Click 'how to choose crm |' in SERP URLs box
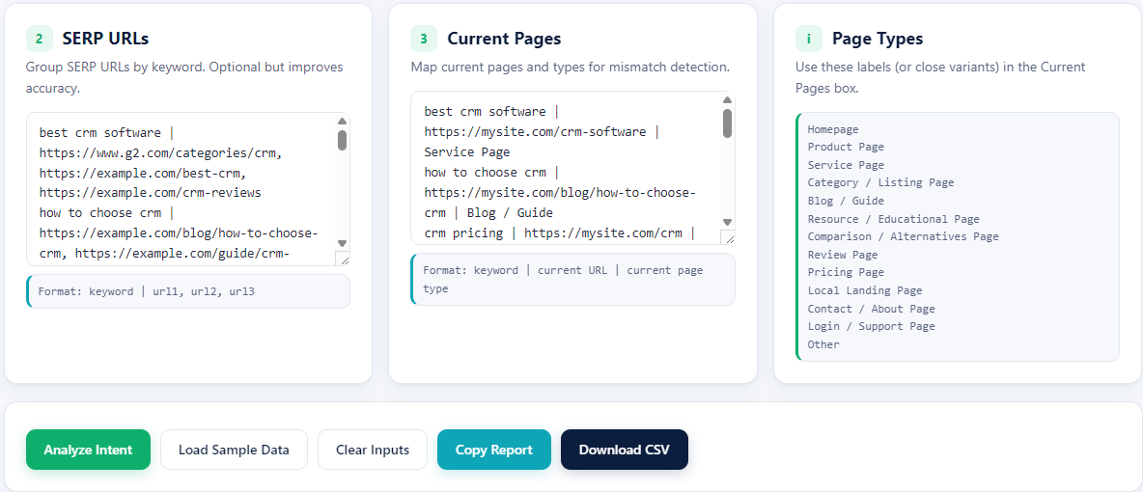1143x492 pixels. (x=107, y=213)
